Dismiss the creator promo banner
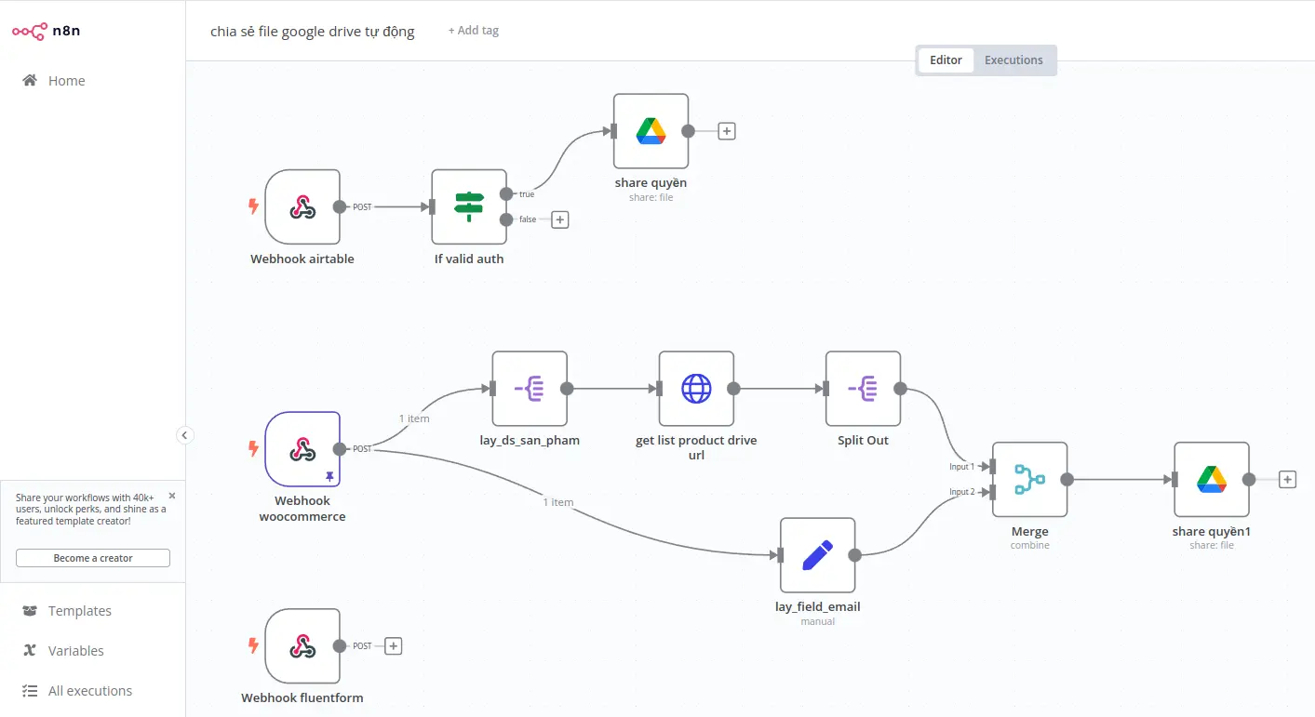The height and width of the screenshot is (717, 1315). pyautogui.click(x=172, y=496)
